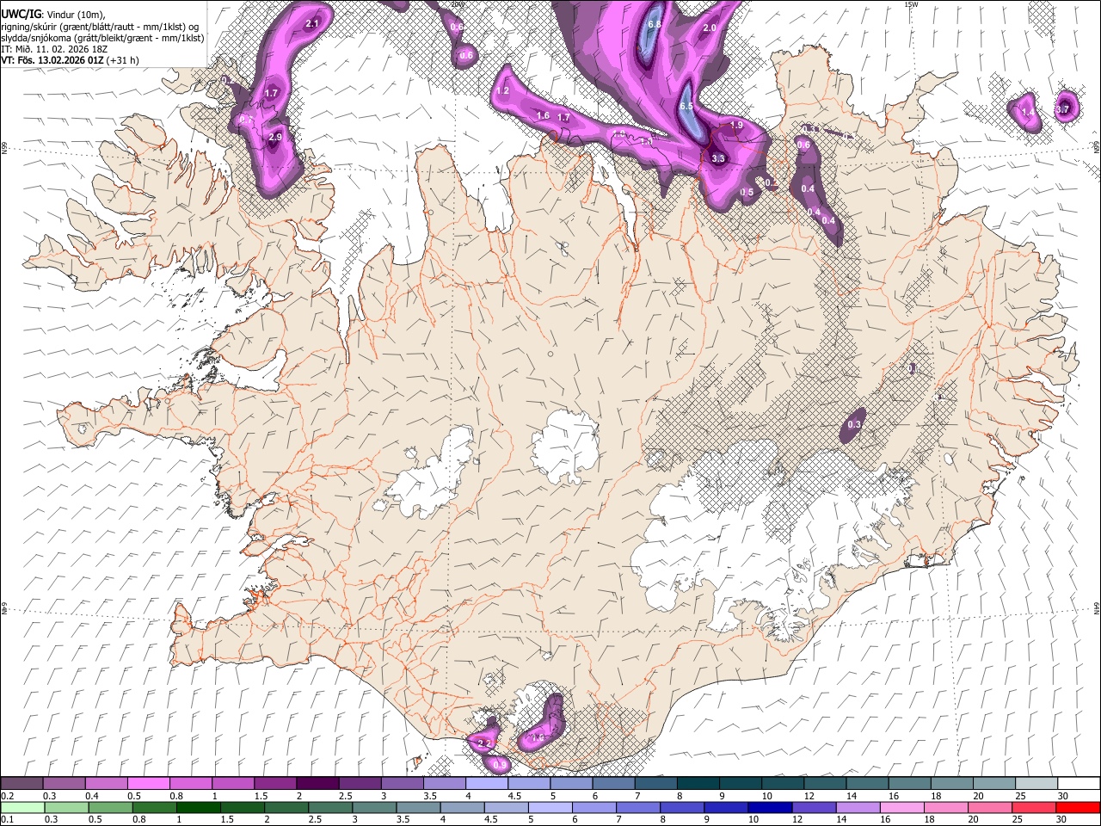Click the 3.7 value in the northeast sea
This screenshot has width=1101, height=826.
(1062, 109)
